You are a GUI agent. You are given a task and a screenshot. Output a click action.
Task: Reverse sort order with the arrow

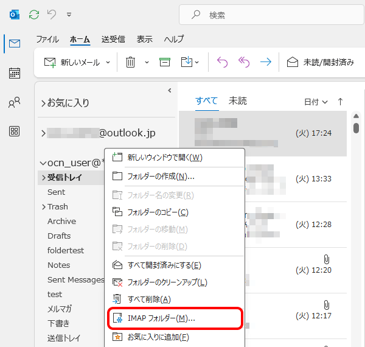click(x=340, y=102)
